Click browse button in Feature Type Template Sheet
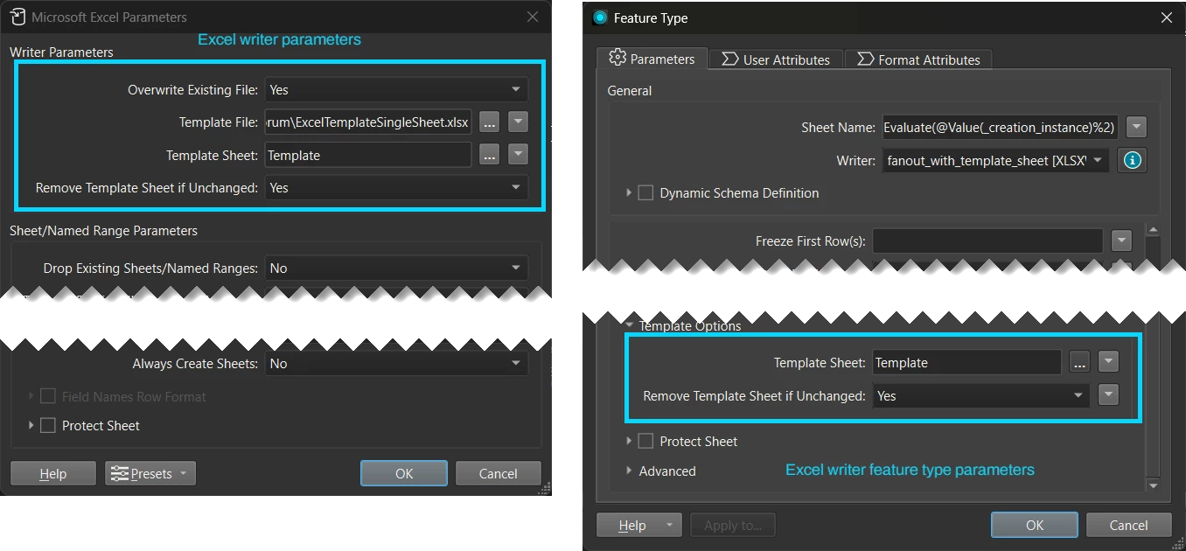The width and height of the screenshot is (1186, 551). 1078,363
